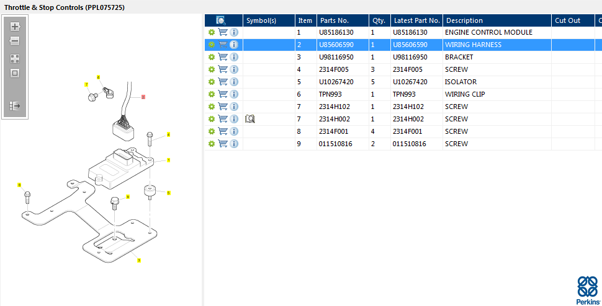Viewport: 602px width, 306px height.
Task: Select callout 3 label on the bracket
Action: tap(139, 260)
